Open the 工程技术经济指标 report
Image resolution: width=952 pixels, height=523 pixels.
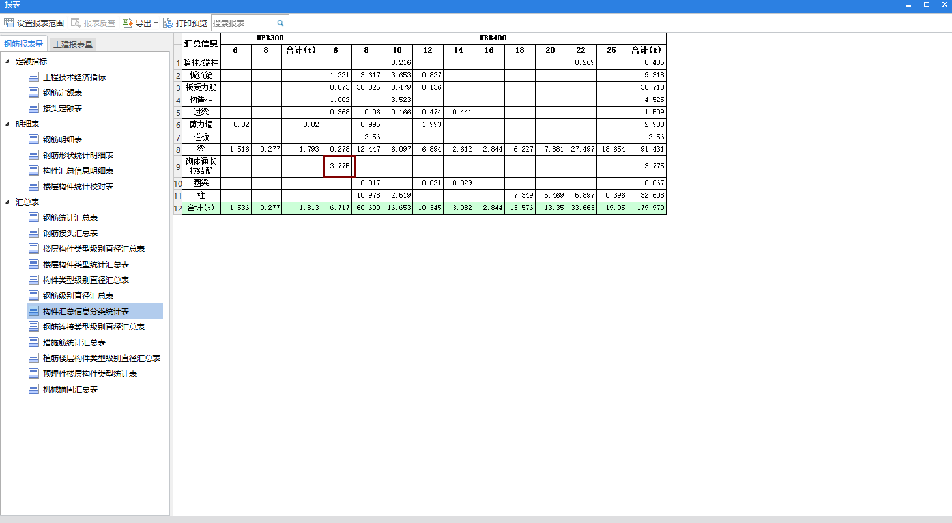click(74, 77)
